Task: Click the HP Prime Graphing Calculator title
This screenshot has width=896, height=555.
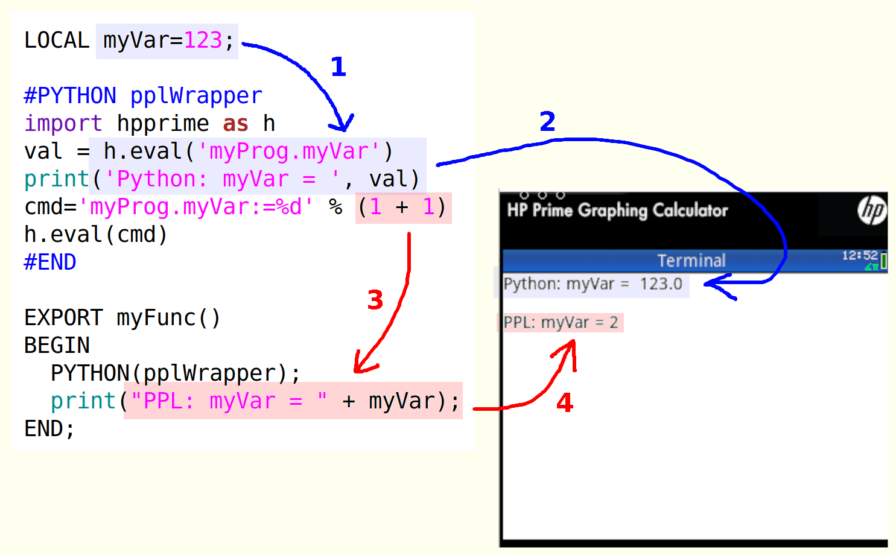Action: point(617,210)
